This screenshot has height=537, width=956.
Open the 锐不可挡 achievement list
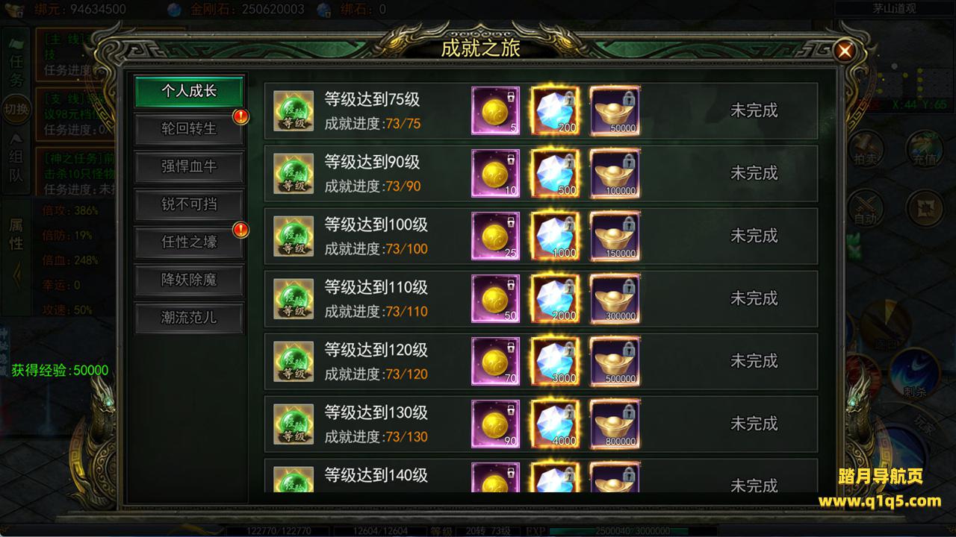click(189, 204)
